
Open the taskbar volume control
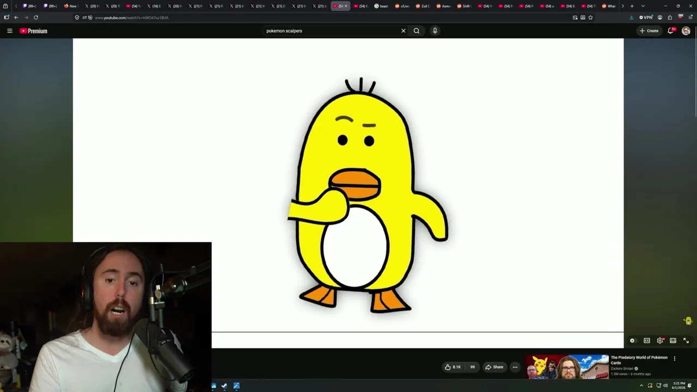point(665,386)
